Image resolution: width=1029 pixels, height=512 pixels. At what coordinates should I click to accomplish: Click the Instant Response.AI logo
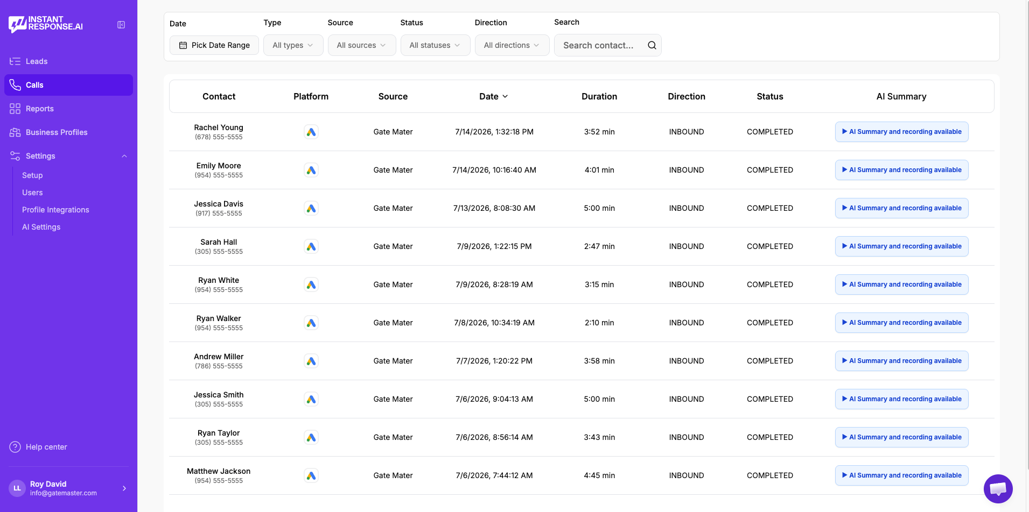click(x=46, y=24)
